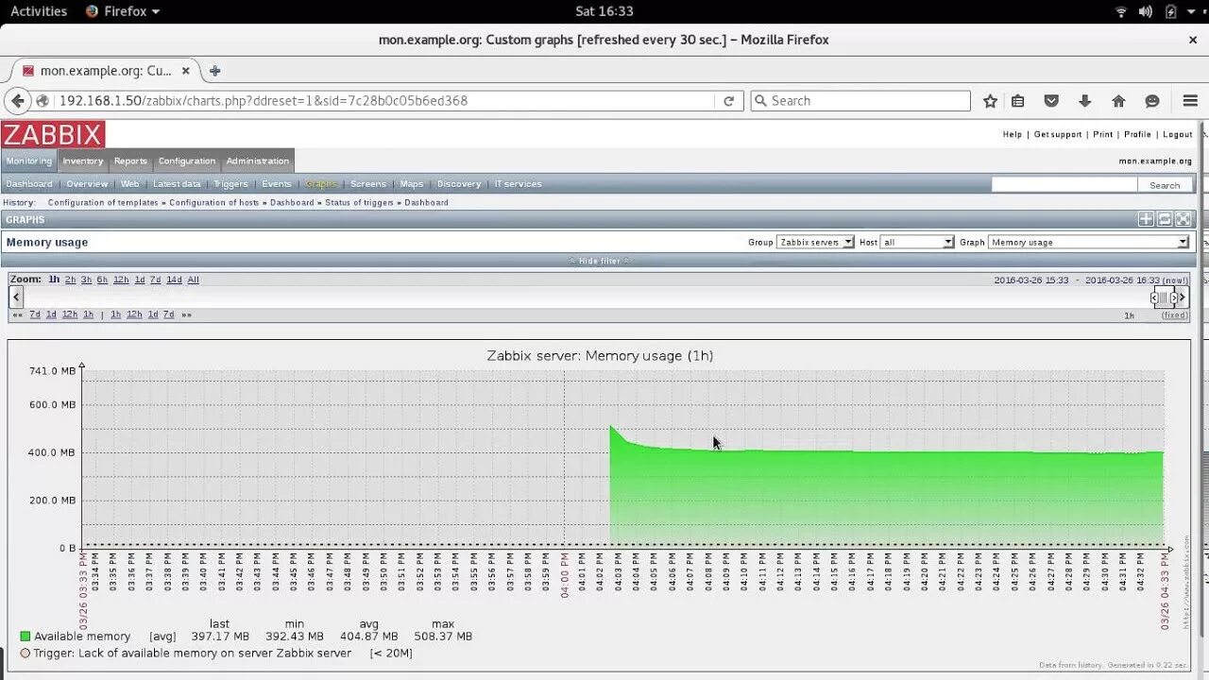Click the site identity globe icon
Screen dimensions: 1209x680
tap(43, 101)
